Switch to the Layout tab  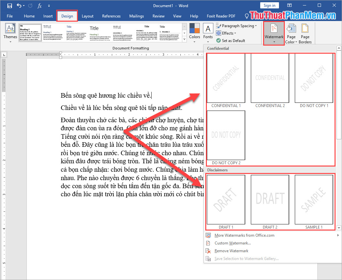88,16
